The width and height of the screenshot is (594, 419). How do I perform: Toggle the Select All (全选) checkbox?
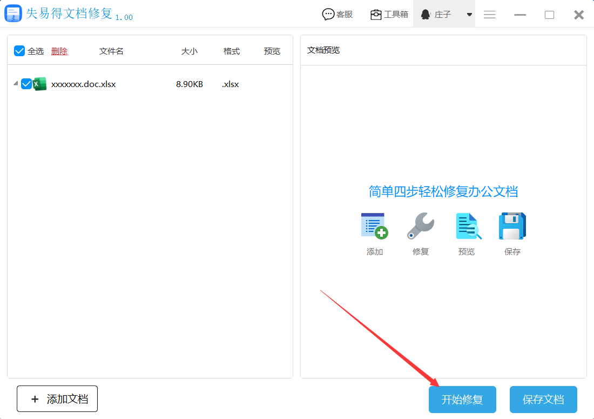click(x=19, y=51)
